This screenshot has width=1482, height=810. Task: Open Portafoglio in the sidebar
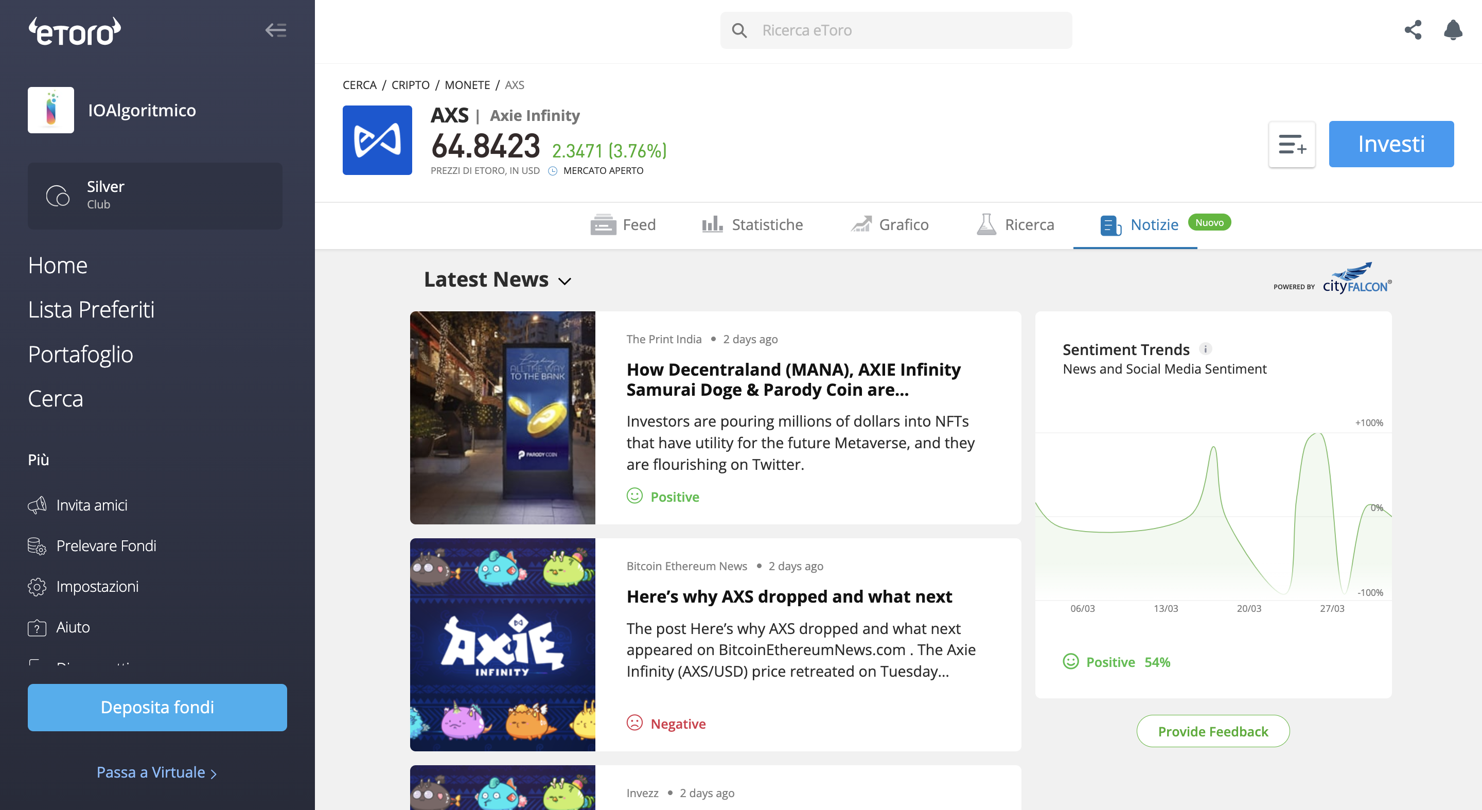click(x=81, y=354)
